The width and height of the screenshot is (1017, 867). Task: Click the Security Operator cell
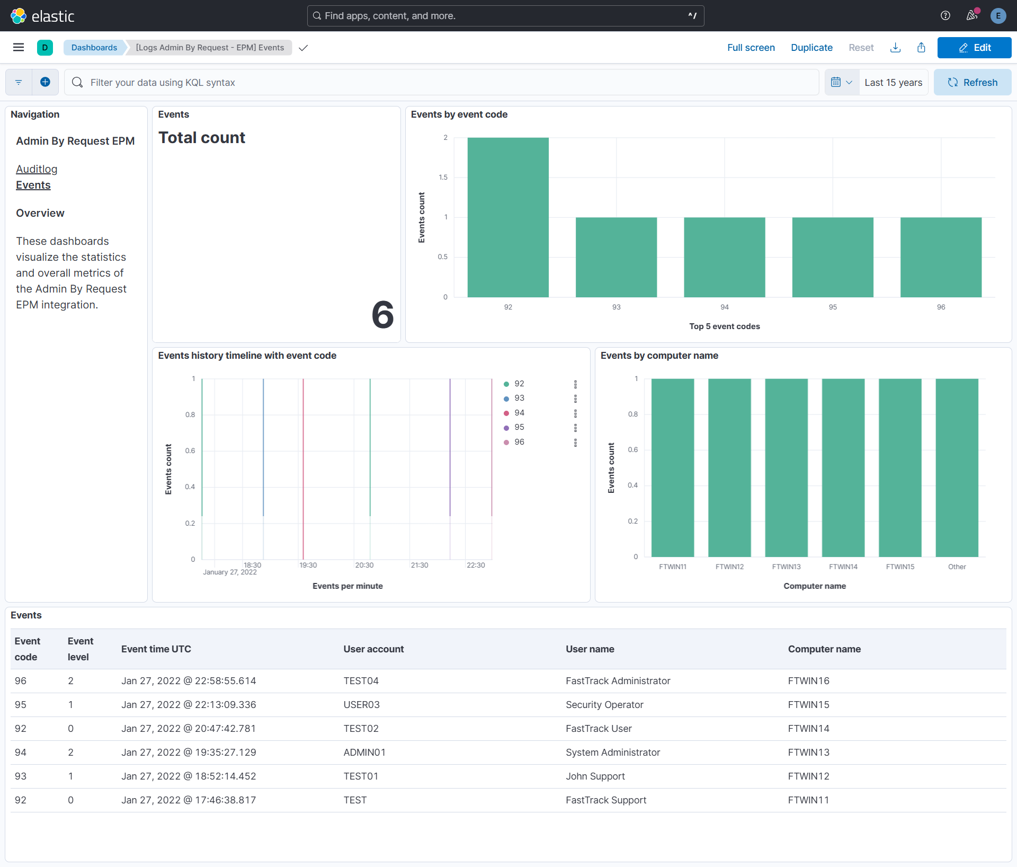(x=604, y=705)
